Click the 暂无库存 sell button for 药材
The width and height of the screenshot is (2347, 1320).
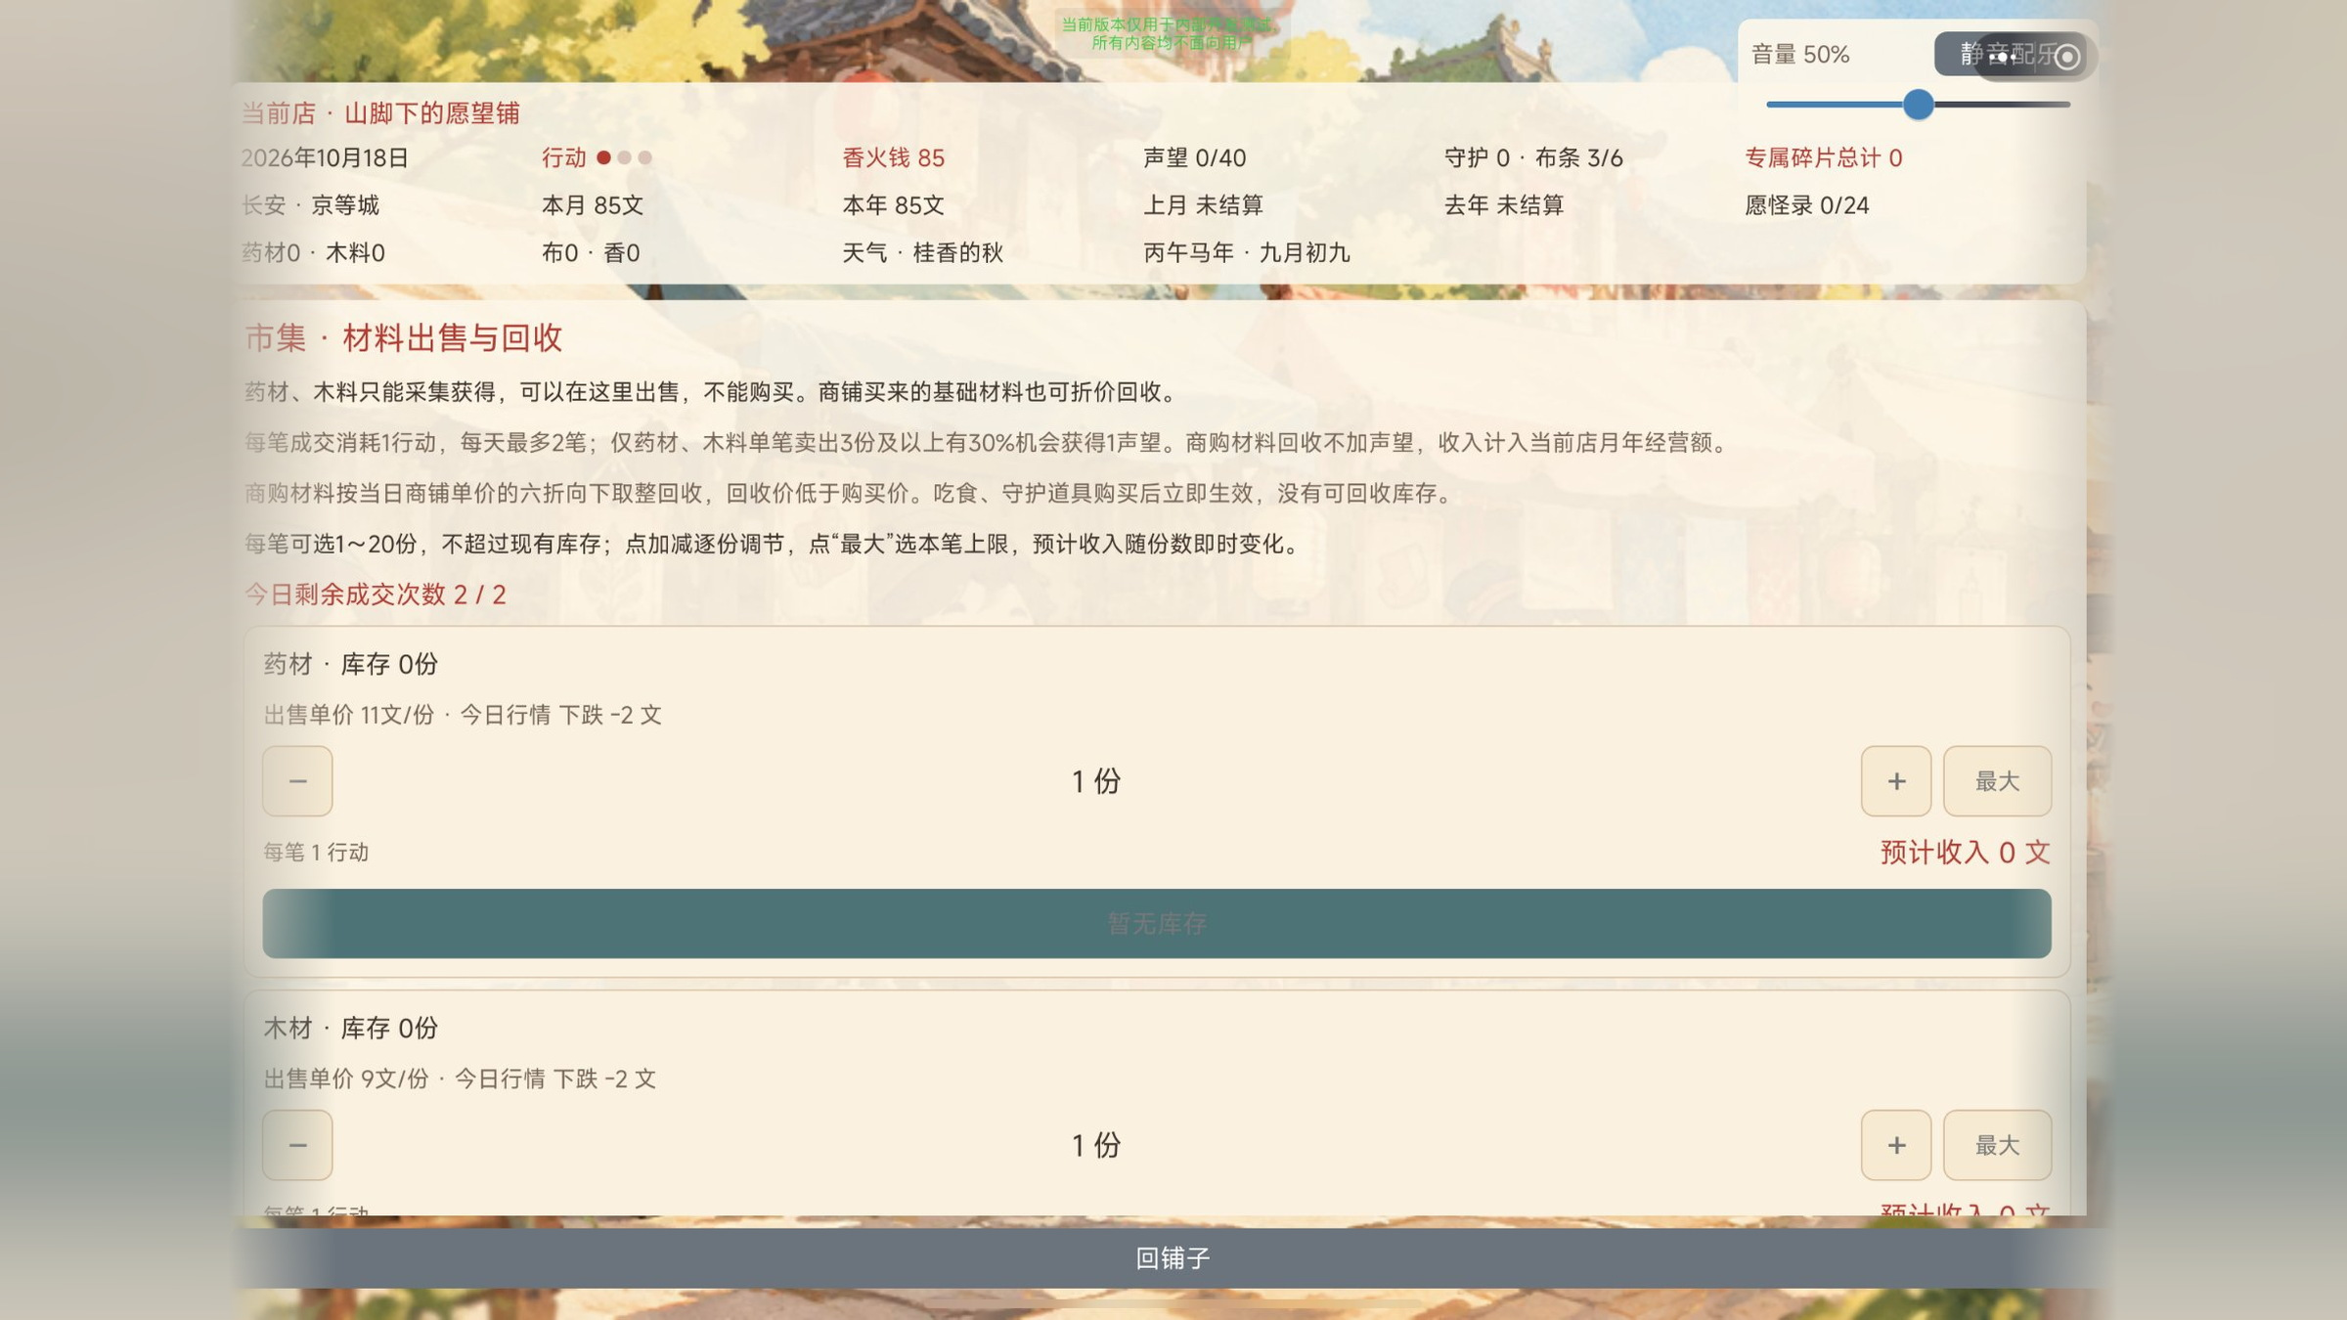(1157, 923)
